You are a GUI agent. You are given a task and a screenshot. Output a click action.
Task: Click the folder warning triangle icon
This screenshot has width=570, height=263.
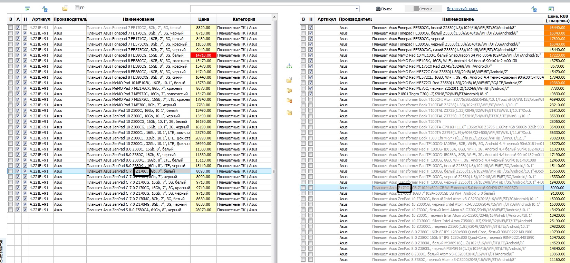coord(289,113)
